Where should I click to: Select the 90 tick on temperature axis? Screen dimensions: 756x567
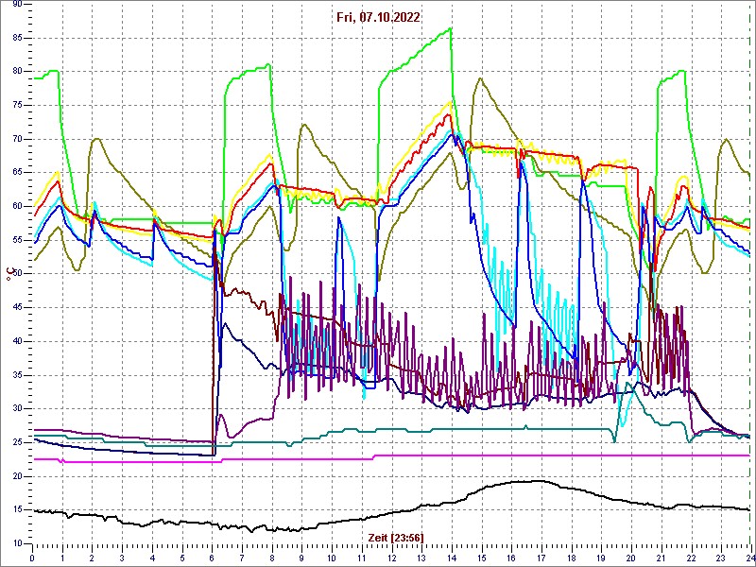click(17, 5)
